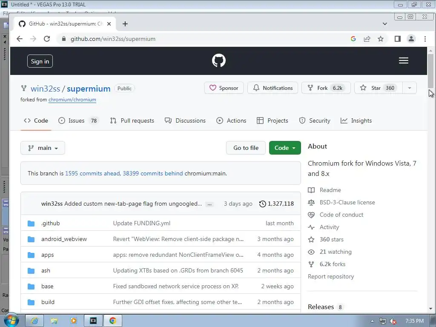Click the ash folder icon
The width and height of the screenshot is (436, 327).
pos(31,270)
